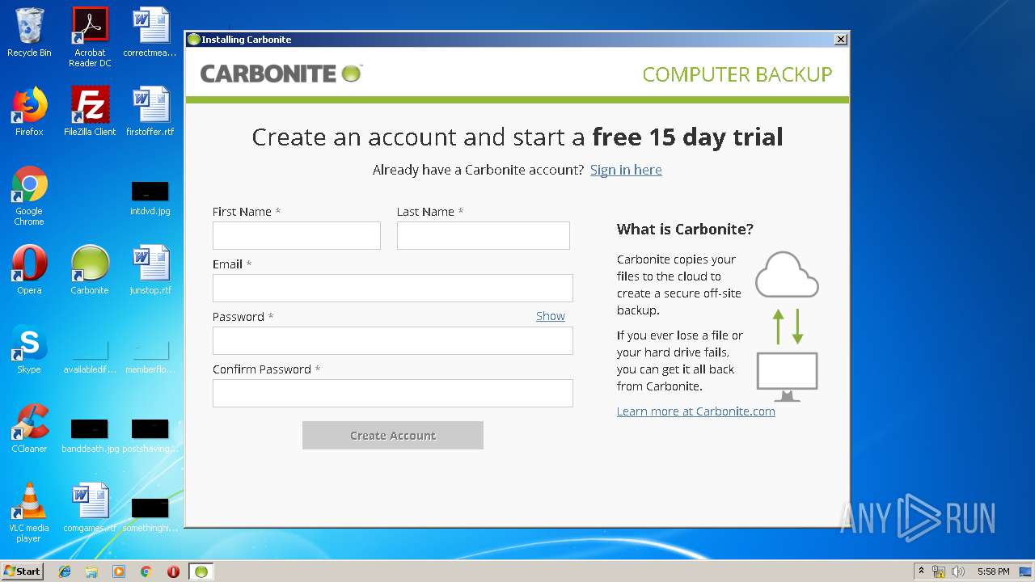
Task: Open CCleaner desktop shortcut
Action: pos(29,428)
